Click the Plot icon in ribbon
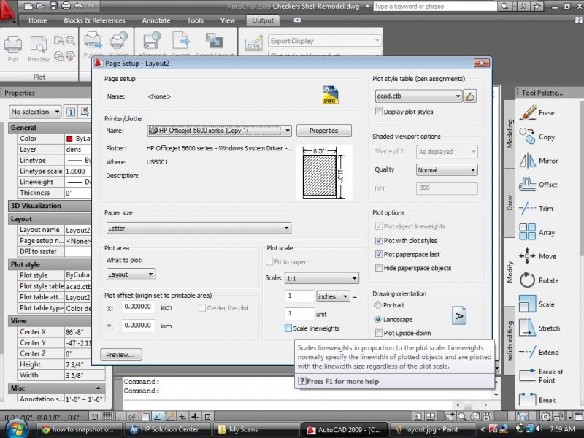This screenshot has width=584, height=438. tap(13, 46)
